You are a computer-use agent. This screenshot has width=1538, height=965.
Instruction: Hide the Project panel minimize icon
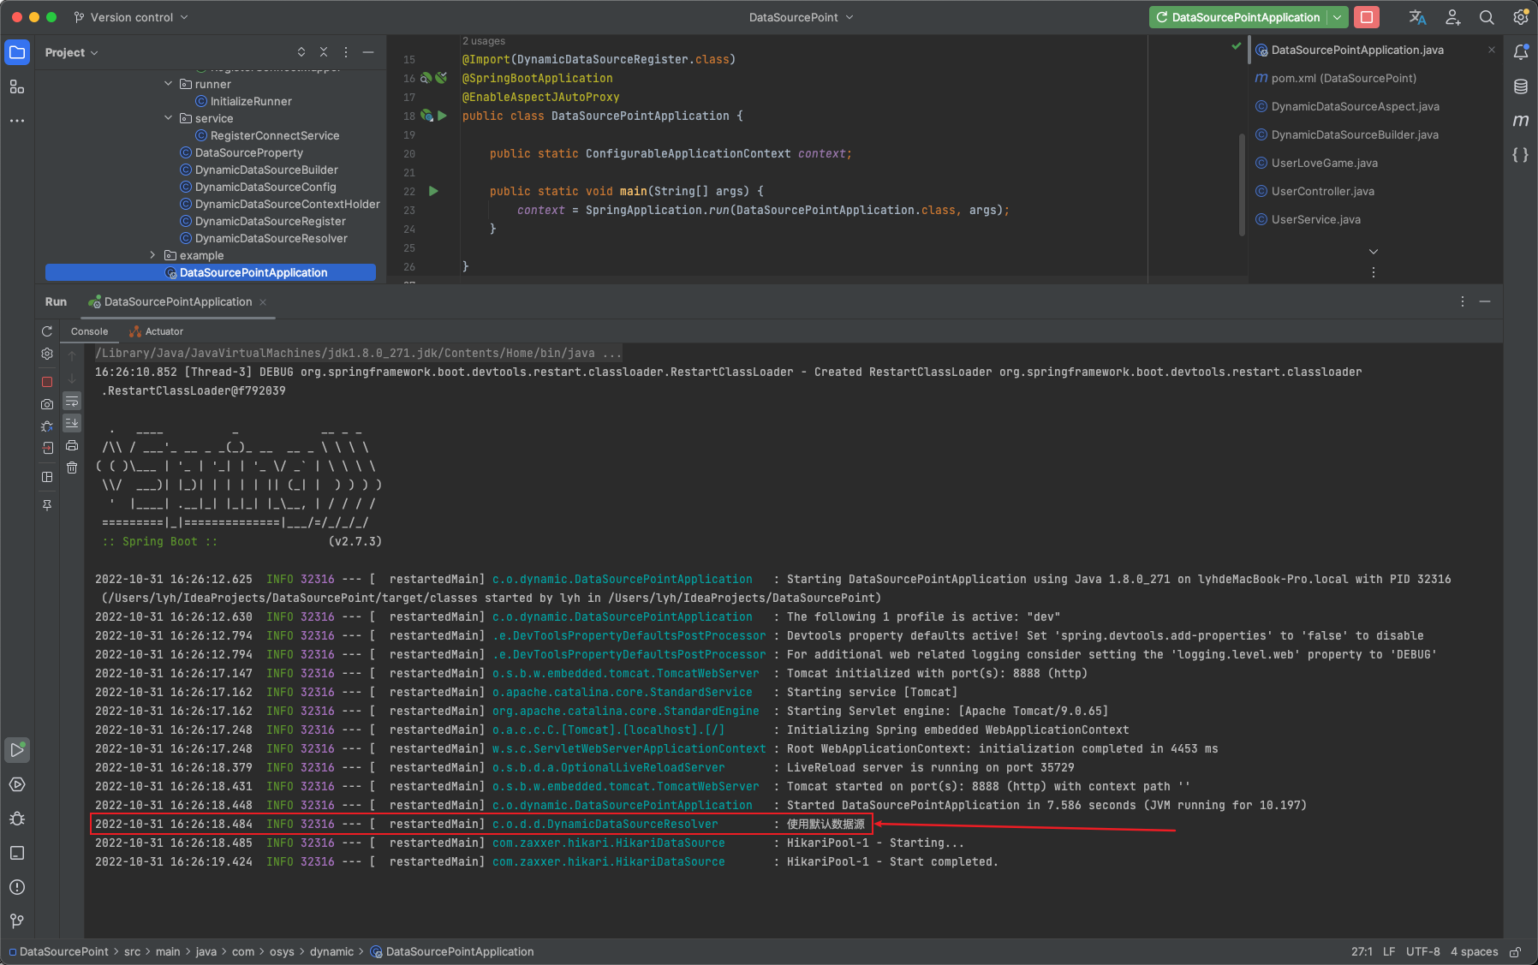coord(368,52)
